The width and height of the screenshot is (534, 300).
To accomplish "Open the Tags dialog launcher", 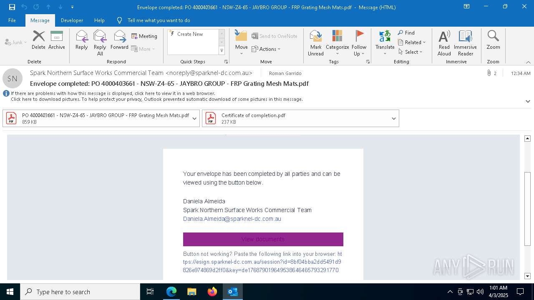I will 368,62.
